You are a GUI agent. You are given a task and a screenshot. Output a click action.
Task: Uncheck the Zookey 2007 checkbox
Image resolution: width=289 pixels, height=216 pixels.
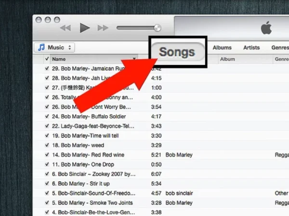[x=47, y=174]
